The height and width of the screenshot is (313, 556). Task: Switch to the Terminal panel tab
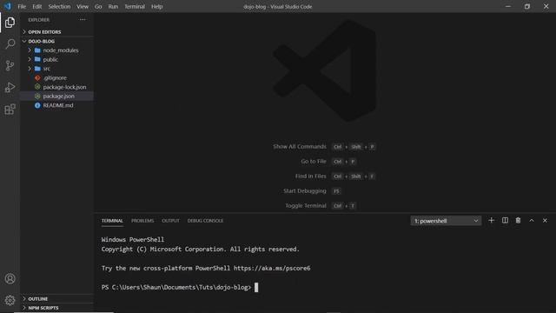(x=112, y=221)
